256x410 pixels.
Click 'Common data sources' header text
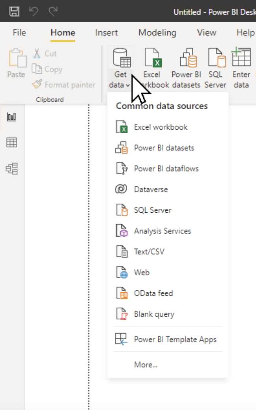(162, 106)
